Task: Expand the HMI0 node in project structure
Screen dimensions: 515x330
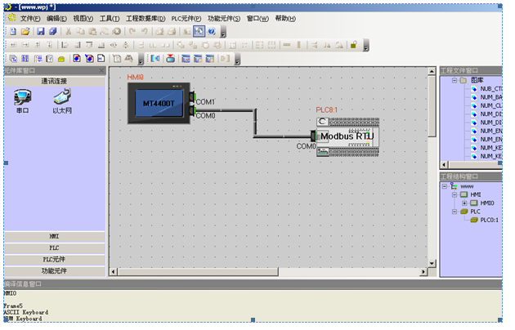Action: point(463,203)
